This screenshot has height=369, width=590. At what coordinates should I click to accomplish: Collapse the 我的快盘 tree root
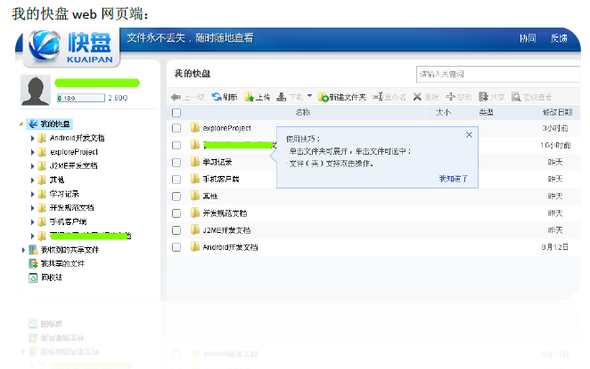tap(21, 124)
